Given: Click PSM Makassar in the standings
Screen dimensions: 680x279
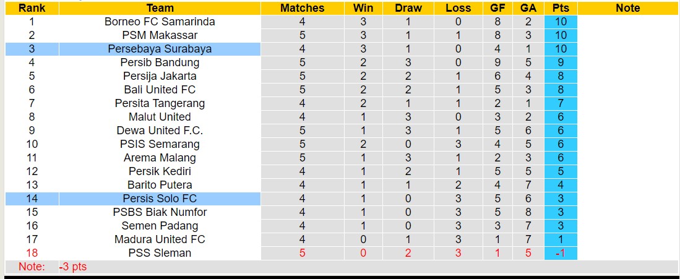Looking at the screenshot, I should pyautogui.click(x=160, y=35).
